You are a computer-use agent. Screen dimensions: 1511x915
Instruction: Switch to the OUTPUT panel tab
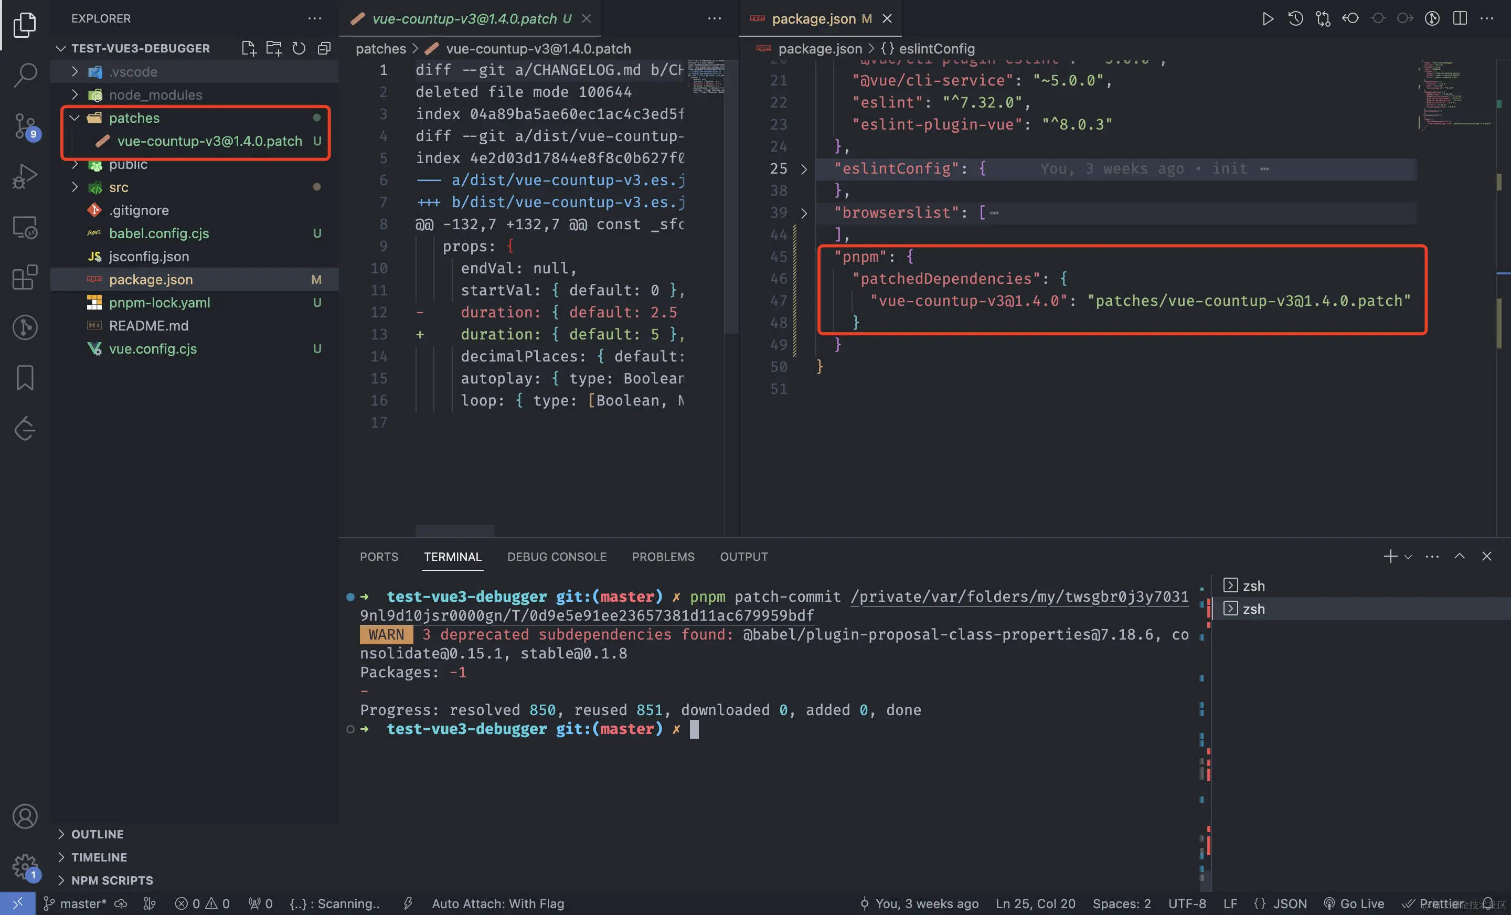pos(744,556)
